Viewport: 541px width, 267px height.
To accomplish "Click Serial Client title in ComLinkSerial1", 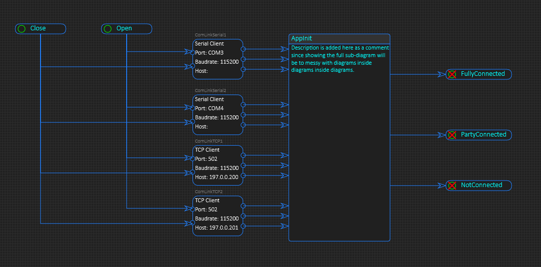I will pyautogui.click(x=209, y=44).
